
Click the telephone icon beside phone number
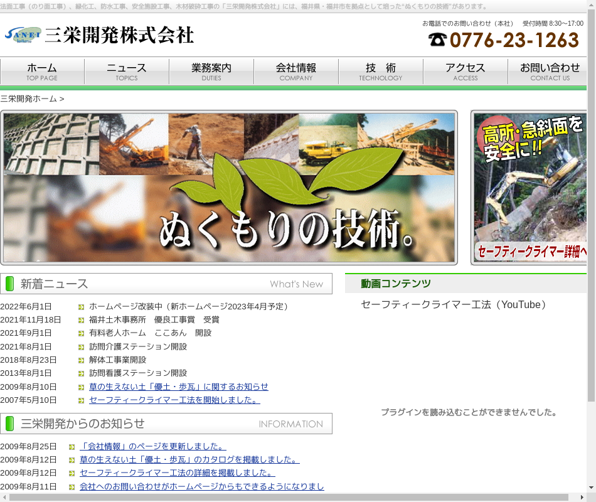pos(437,40)
